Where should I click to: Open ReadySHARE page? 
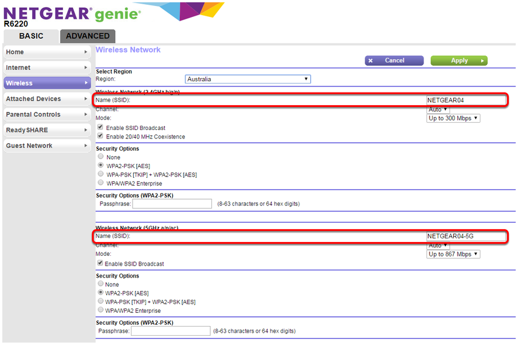pyautogui.click(x=47, y=130)
